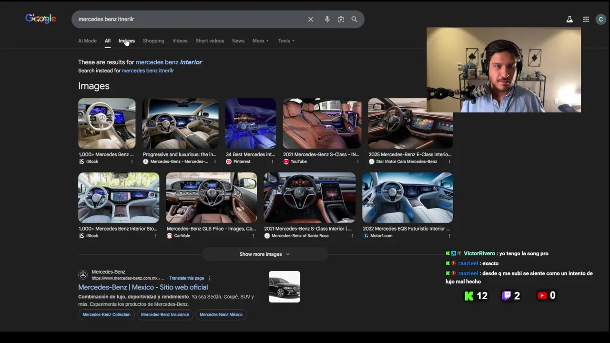Open Search Labs flask icon
Image resolution: width=610 pixels, height=343 pixels.
pyautogui.click(x=569, y=20)
